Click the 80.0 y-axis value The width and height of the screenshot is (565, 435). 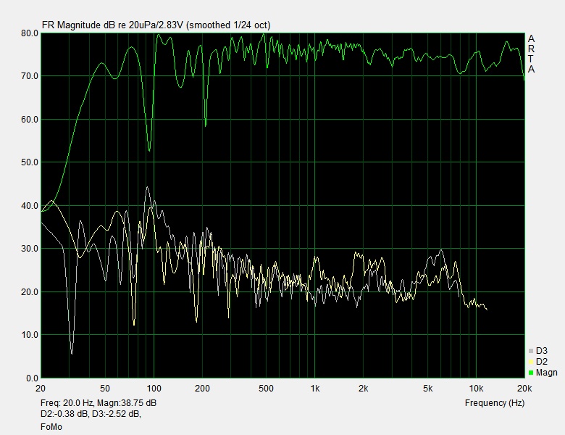[x=30, y=33]
